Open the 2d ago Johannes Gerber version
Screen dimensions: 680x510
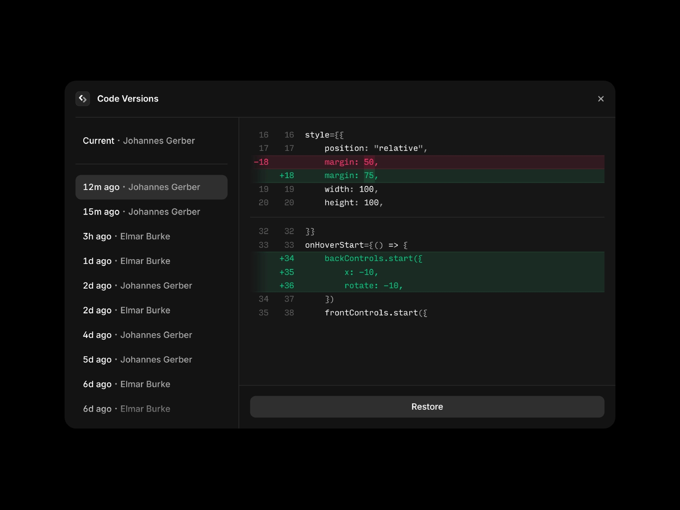pyautogui.click(x=151, y=286)
